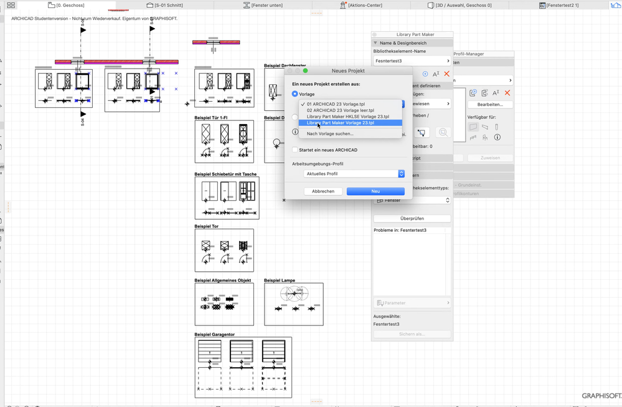622x407 pixels.
Task: Click the Abbrechen button
Action: (x=323, y=191)
